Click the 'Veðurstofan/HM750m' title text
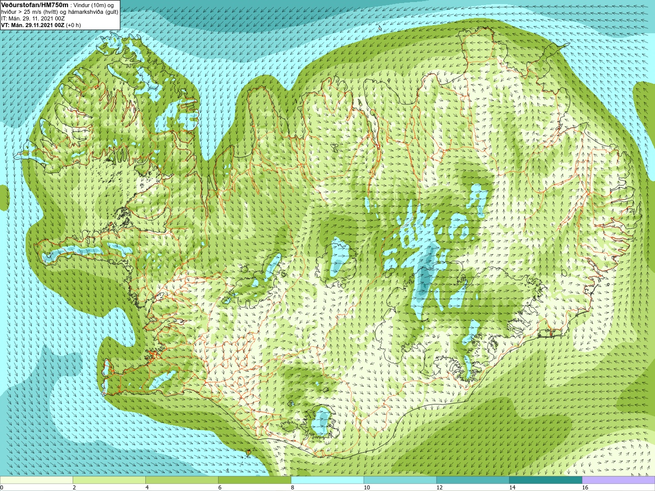655x491 pixels. (35, 5)
